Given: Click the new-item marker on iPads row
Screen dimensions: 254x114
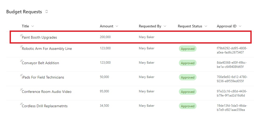Looking at the screenshot, I should tap(21, 75).
